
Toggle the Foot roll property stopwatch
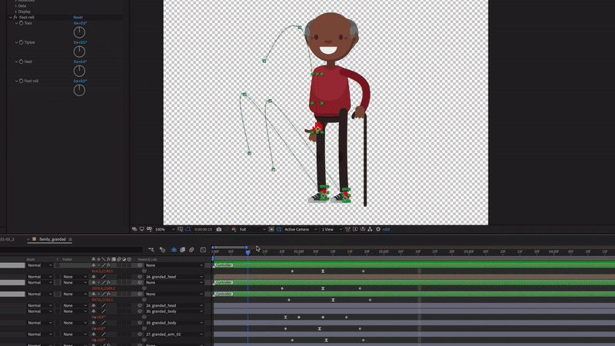(22, 81)
